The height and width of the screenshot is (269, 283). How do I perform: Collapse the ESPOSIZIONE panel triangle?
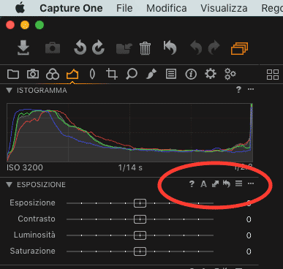[10, 184]
